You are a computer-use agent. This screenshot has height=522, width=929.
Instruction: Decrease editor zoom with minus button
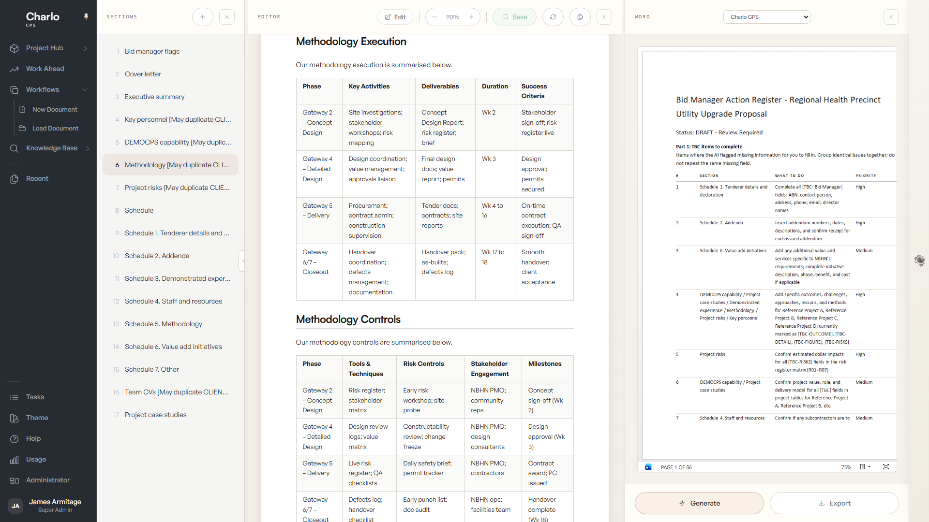click(x=435, y=17)
